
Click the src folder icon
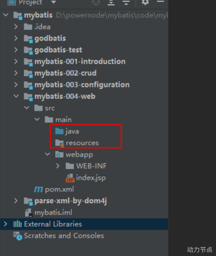pos(38,108)
